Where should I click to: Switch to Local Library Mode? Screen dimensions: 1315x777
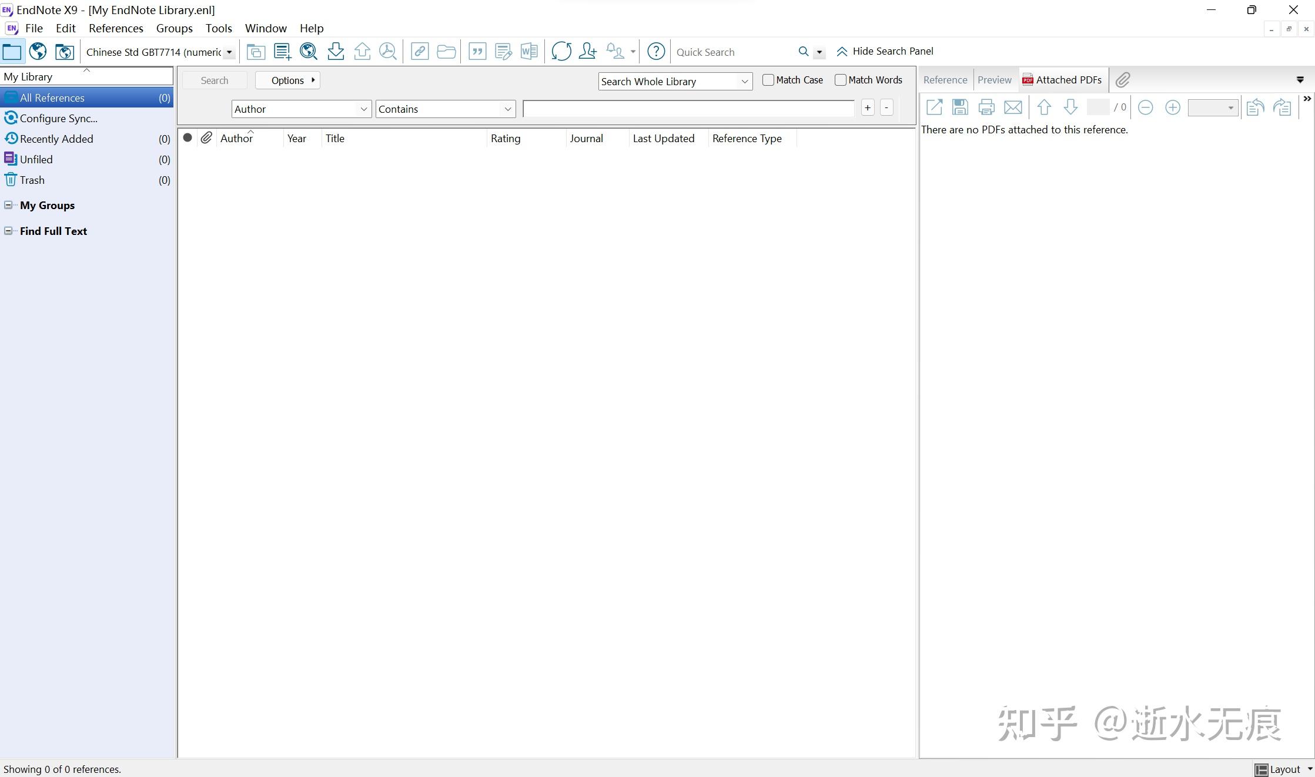12,52
